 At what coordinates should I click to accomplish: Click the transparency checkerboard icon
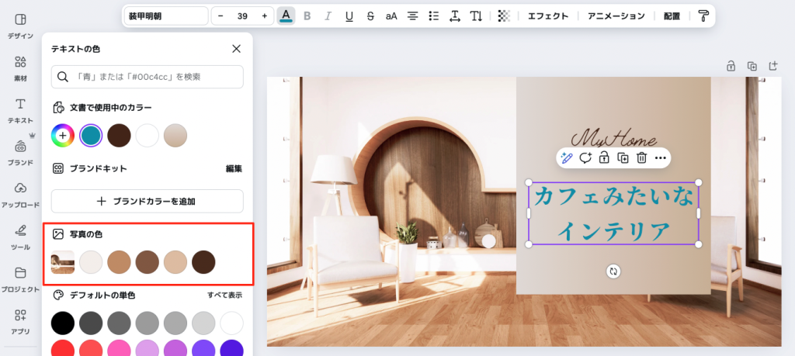(504, 16)
